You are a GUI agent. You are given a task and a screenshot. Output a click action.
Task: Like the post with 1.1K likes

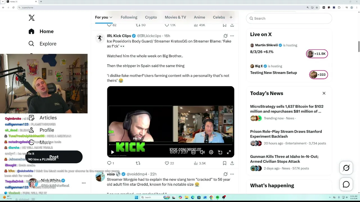point(170,25)
